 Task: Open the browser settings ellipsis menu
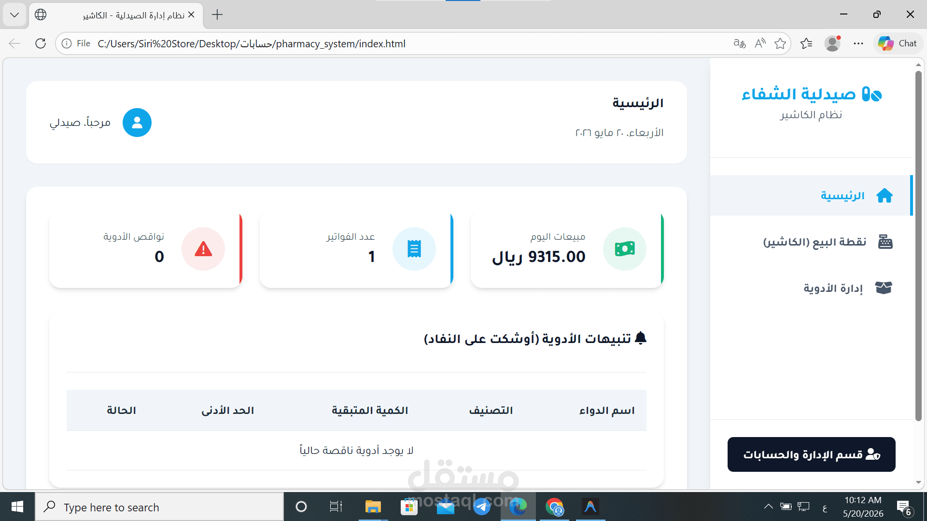(858, 43)
